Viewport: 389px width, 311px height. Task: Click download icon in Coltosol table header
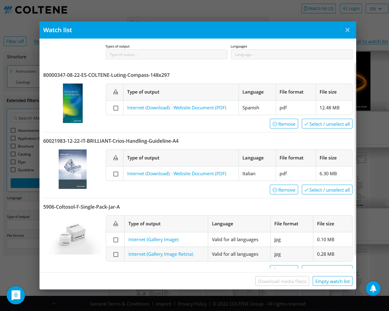click(x=115, y=224)
